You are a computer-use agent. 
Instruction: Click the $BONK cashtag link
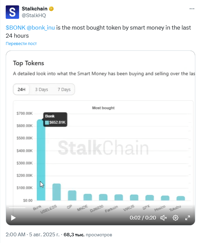pyautogui.click(x=15, y=28)
